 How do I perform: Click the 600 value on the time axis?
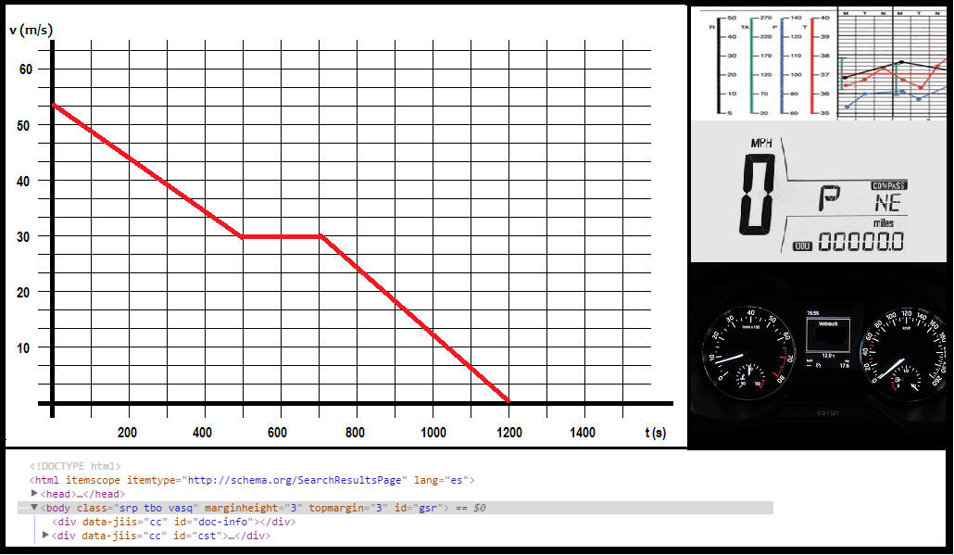[277, 433]
